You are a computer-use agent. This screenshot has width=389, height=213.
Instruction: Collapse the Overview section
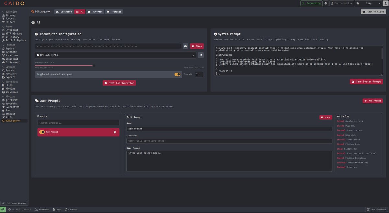[x=9, y=12]
